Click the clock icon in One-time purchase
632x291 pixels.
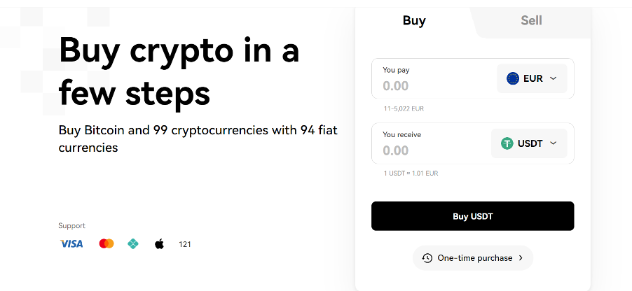427,258
